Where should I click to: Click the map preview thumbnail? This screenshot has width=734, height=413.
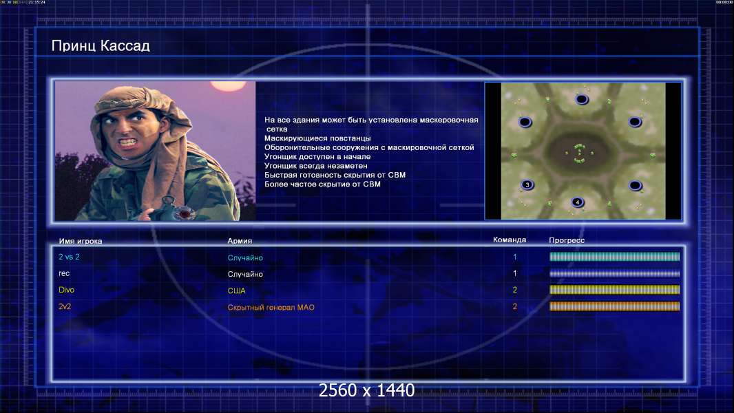pyautogui.click(x=583, y=151)
